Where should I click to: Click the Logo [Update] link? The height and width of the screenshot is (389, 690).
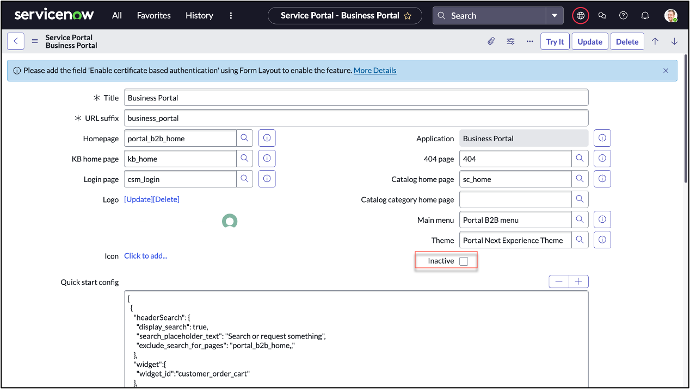(138, 199)
